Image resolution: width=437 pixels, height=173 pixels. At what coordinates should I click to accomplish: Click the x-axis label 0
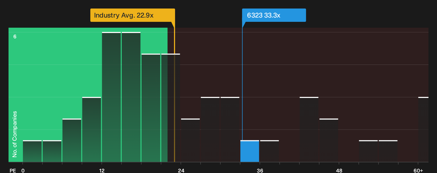coord(23,171)
